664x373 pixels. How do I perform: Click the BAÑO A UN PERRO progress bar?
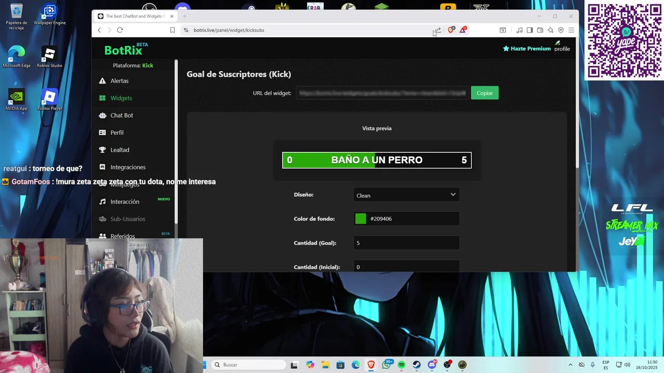pyautogui.click(x=377, y=160)
